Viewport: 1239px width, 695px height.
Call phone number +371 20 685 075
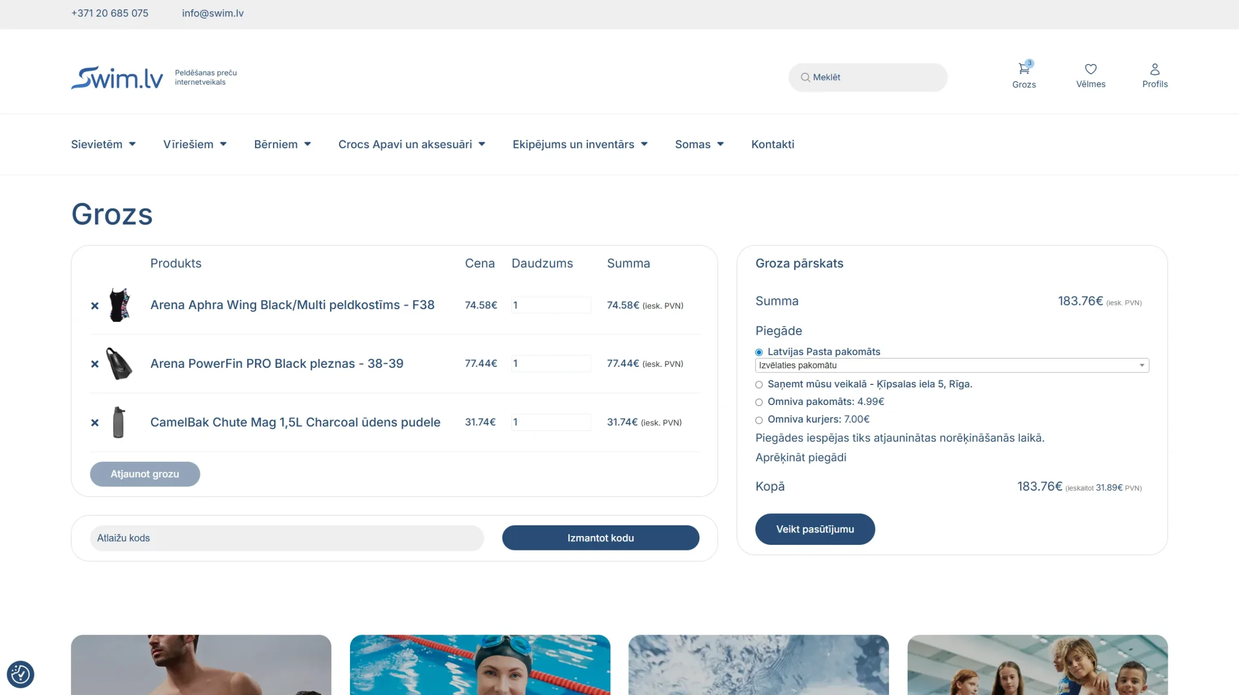(109, 13)
